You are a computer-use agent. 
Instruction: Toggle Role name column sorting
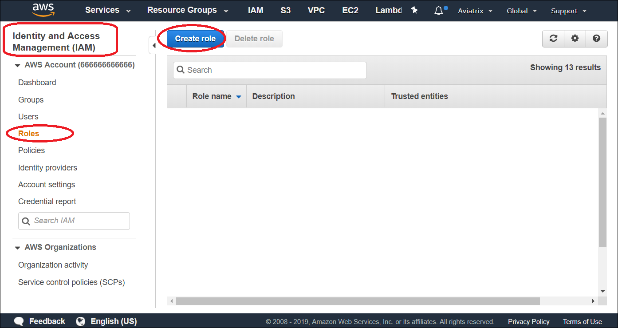click(x=216, y=96)
